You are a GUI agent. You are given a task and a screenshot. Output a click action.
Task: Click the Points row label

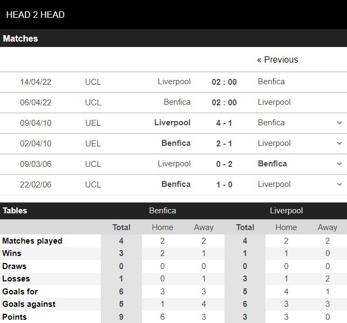pos(15,317)
